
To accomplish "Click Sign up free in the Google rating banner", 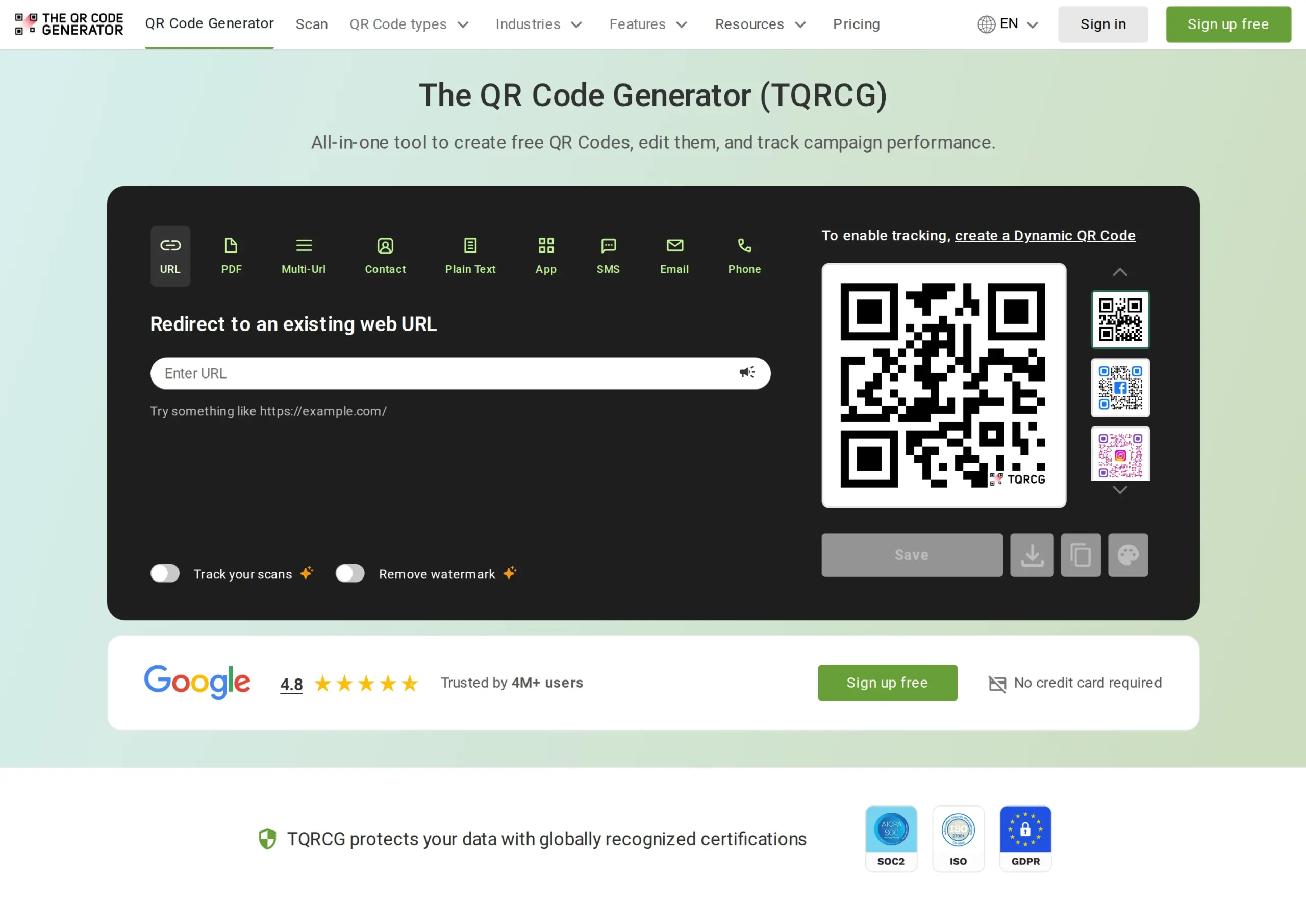I will point(887,683).
